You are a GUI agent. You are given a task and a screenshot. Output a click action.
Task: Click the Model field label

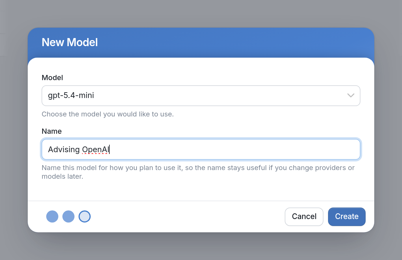pyautogui.click(x=52, y=78)
